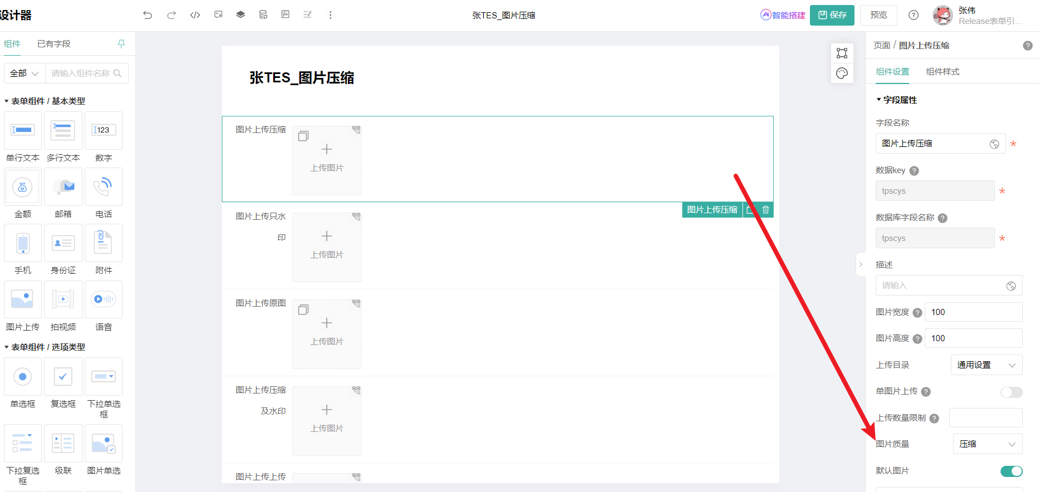This screenshot has height=492, width=1039.
Task: Click upload box in 图片上传压缩及水印 field
Action: click(327, 421)
